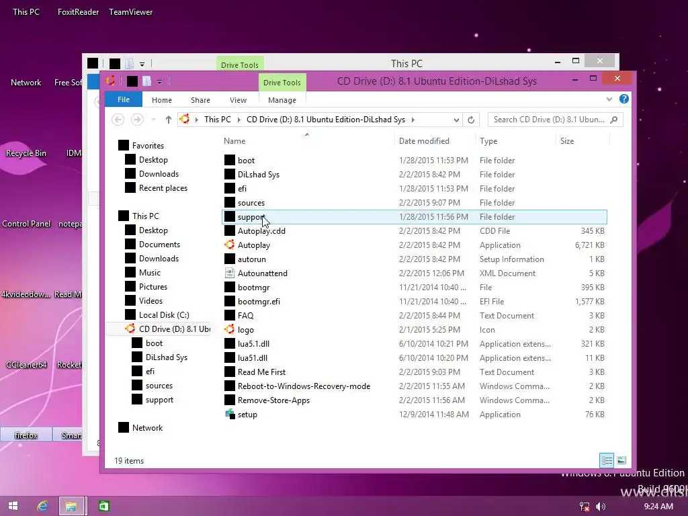This screenshot has height=516, width=688.
Task: Select the Autoplay.cdd file
Action: pyautogui.click(x=261, y=231)
